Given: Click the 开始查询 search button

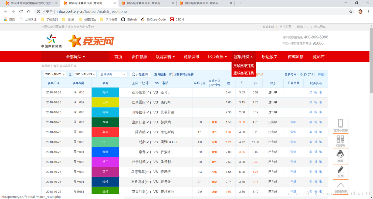Looking at the screenshot, I should pyautogui.click(x=140, y=74).
